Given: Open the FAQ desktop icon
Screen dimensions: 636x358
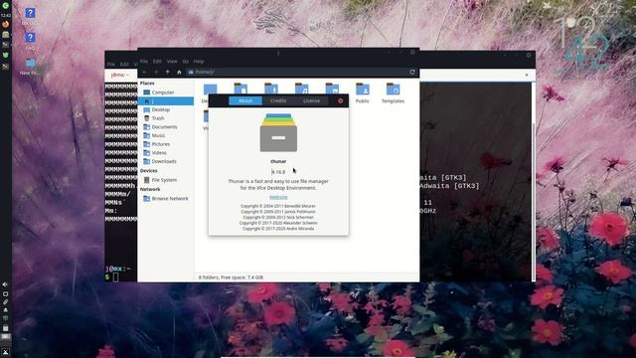Looking at the screenshot, I should [30, 38].
